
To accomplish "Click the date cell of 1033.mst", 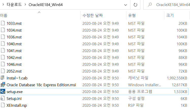I will pyautogui.click(x=100, y=23).
